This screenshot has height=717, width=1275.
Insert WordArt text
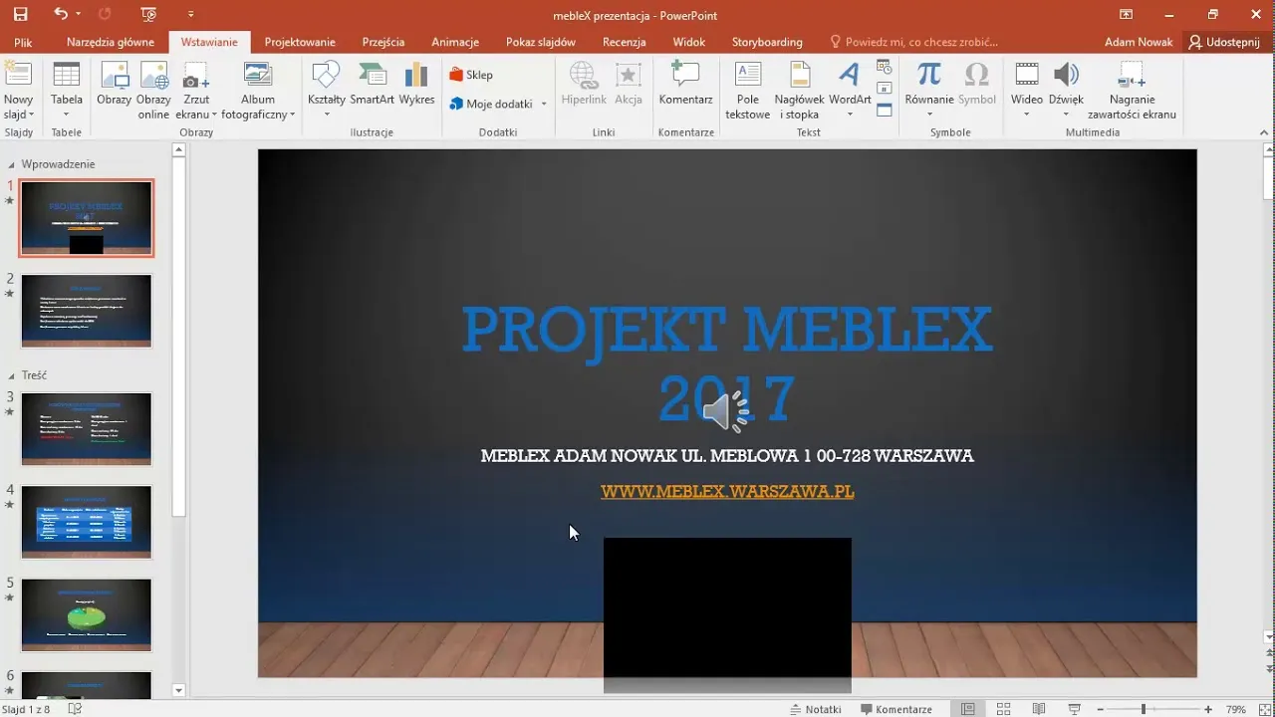[x=849, y=85]
